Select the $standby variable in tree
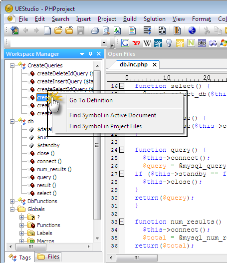Screen dimensions: 227x263 [x=48, y=145]
